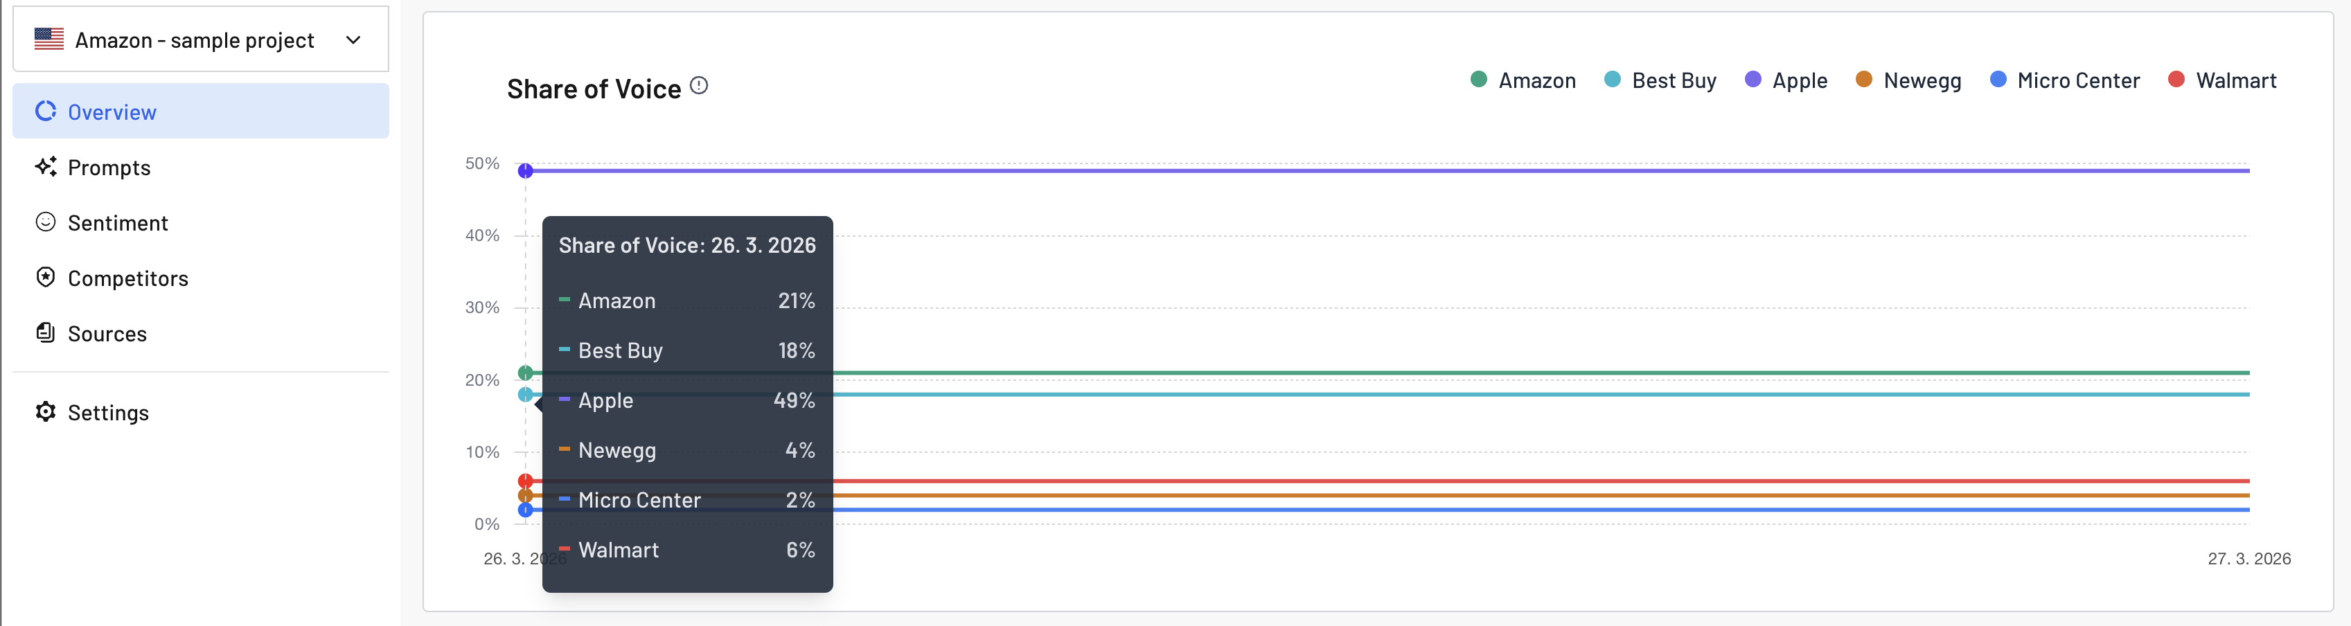Click the Overview icon in sidebar
The height and width of the screenshot is (626, 2351).
46,111
